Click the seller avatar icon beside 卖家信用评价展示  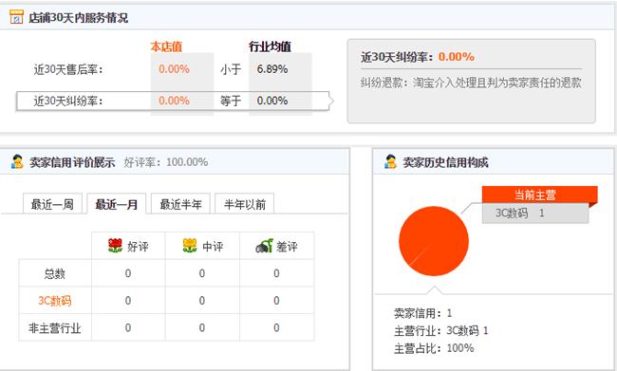(17, 161)
